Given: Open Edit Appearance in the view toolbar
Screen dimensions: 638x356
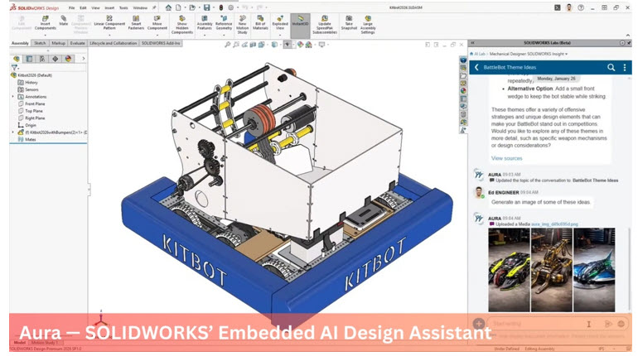Looking at the screenshot, I should (x=300, y=45).
